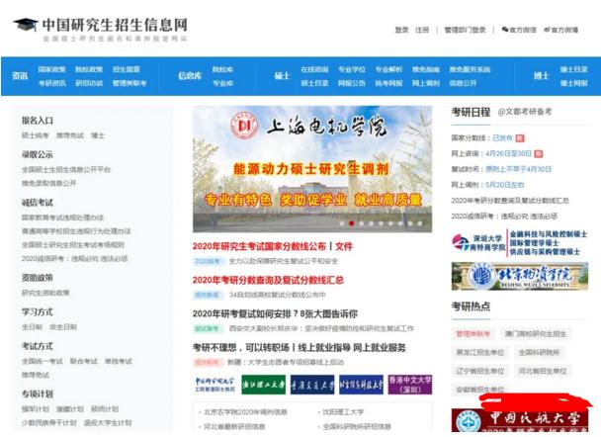
Task: Select the 管理类联考 red hot-topic tag
Action: [472, 334]
